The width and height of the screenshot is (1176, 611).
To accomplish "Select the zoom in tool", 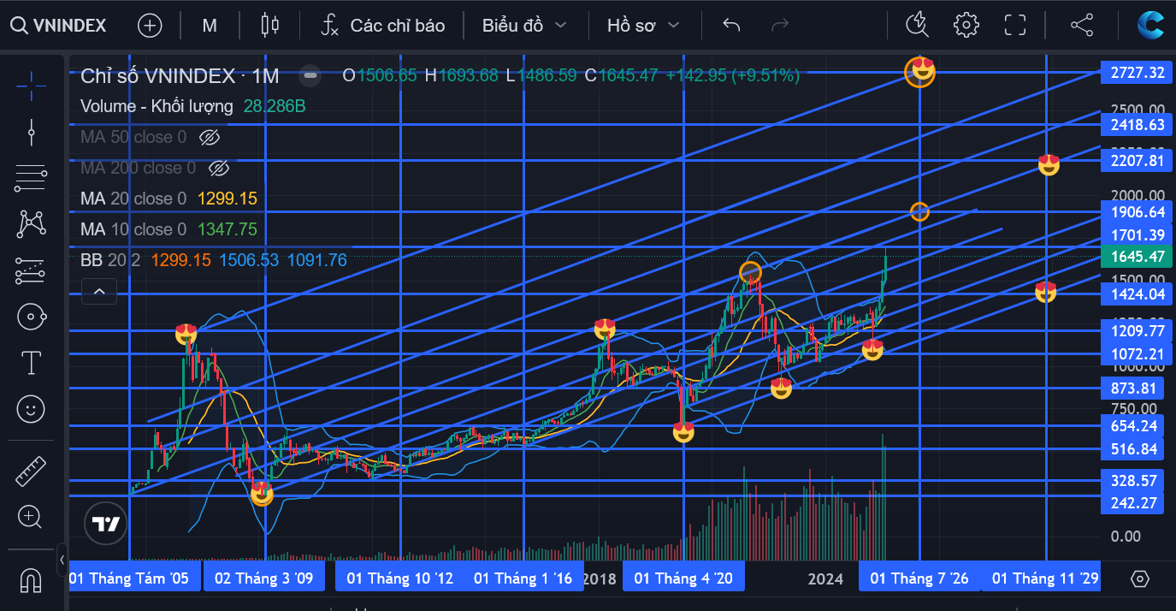I will tap(31, 517).
